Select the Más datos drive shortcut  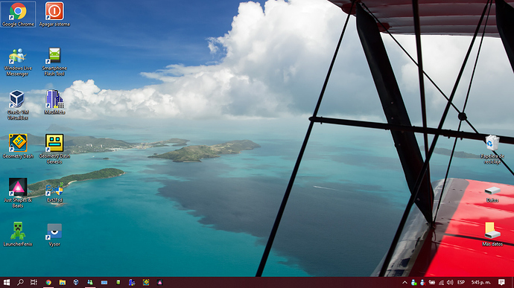point(492,234)
